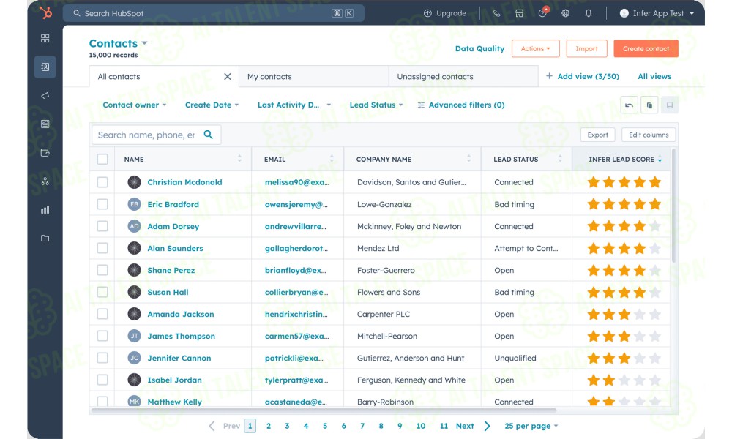Viewport: 732px width, 439px height.
Task: Open the marketplace store icon
Action: click(x=519, y=13)
